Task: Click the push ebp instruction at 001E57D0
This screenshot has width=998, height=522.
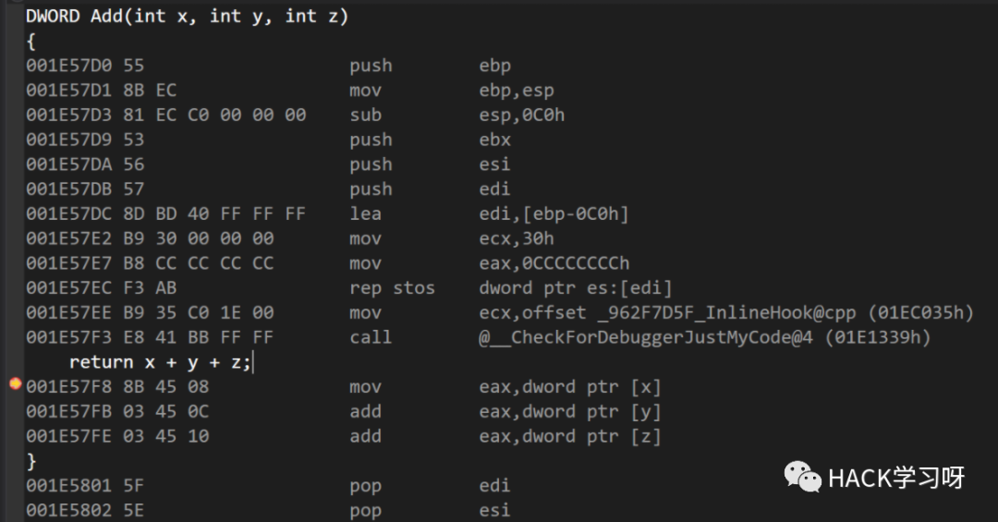Action: [268, 66]
